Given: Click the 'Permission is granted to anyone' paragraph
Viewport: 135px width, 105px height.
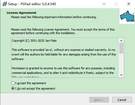Looking at the screenshot, I should [x=63, y=70].
